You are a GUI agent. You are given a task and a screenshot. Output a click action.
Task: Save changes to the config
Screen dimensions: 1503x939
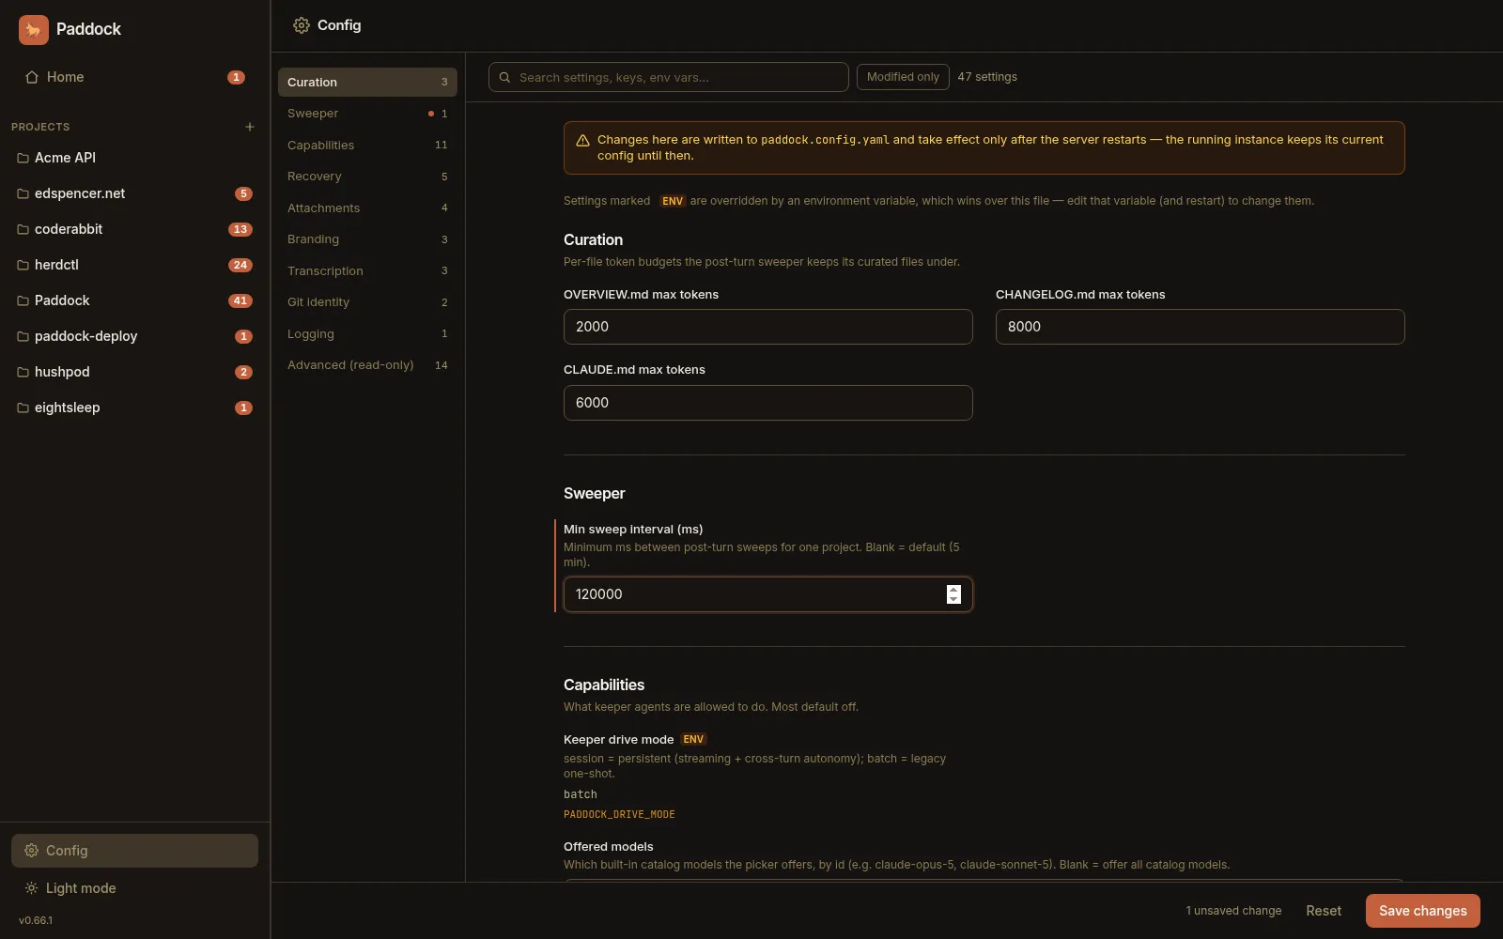1422,911
